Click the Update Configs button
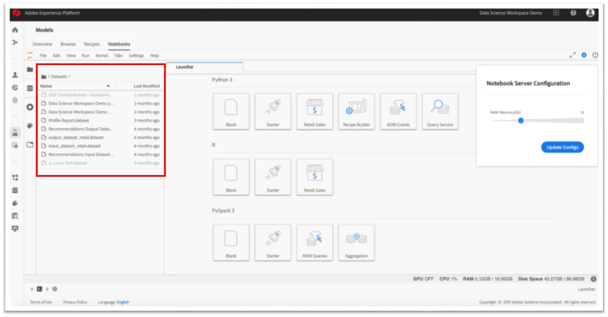Viewport: 608px width, 317px height. coord(562,147)
